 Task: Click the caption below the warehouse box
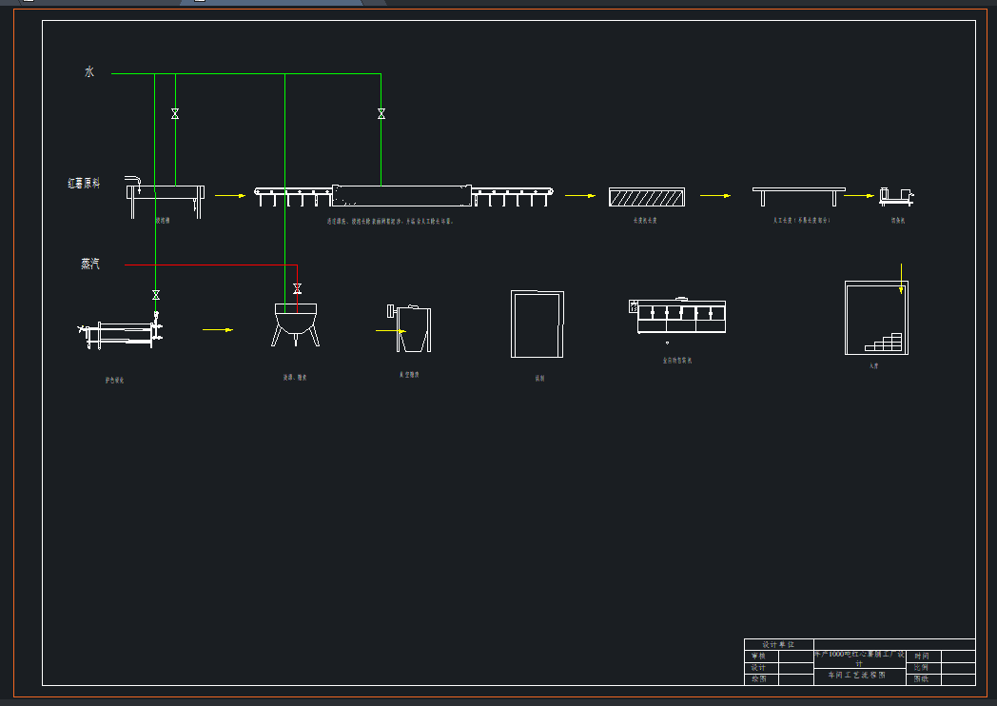click(x=873, y=365)
